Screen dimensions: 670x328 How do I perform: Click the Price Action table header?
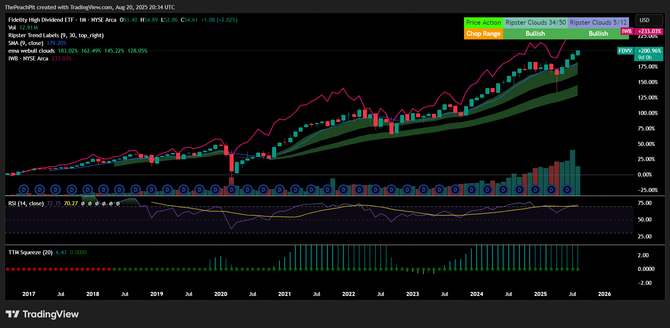(x=484, y=22)
